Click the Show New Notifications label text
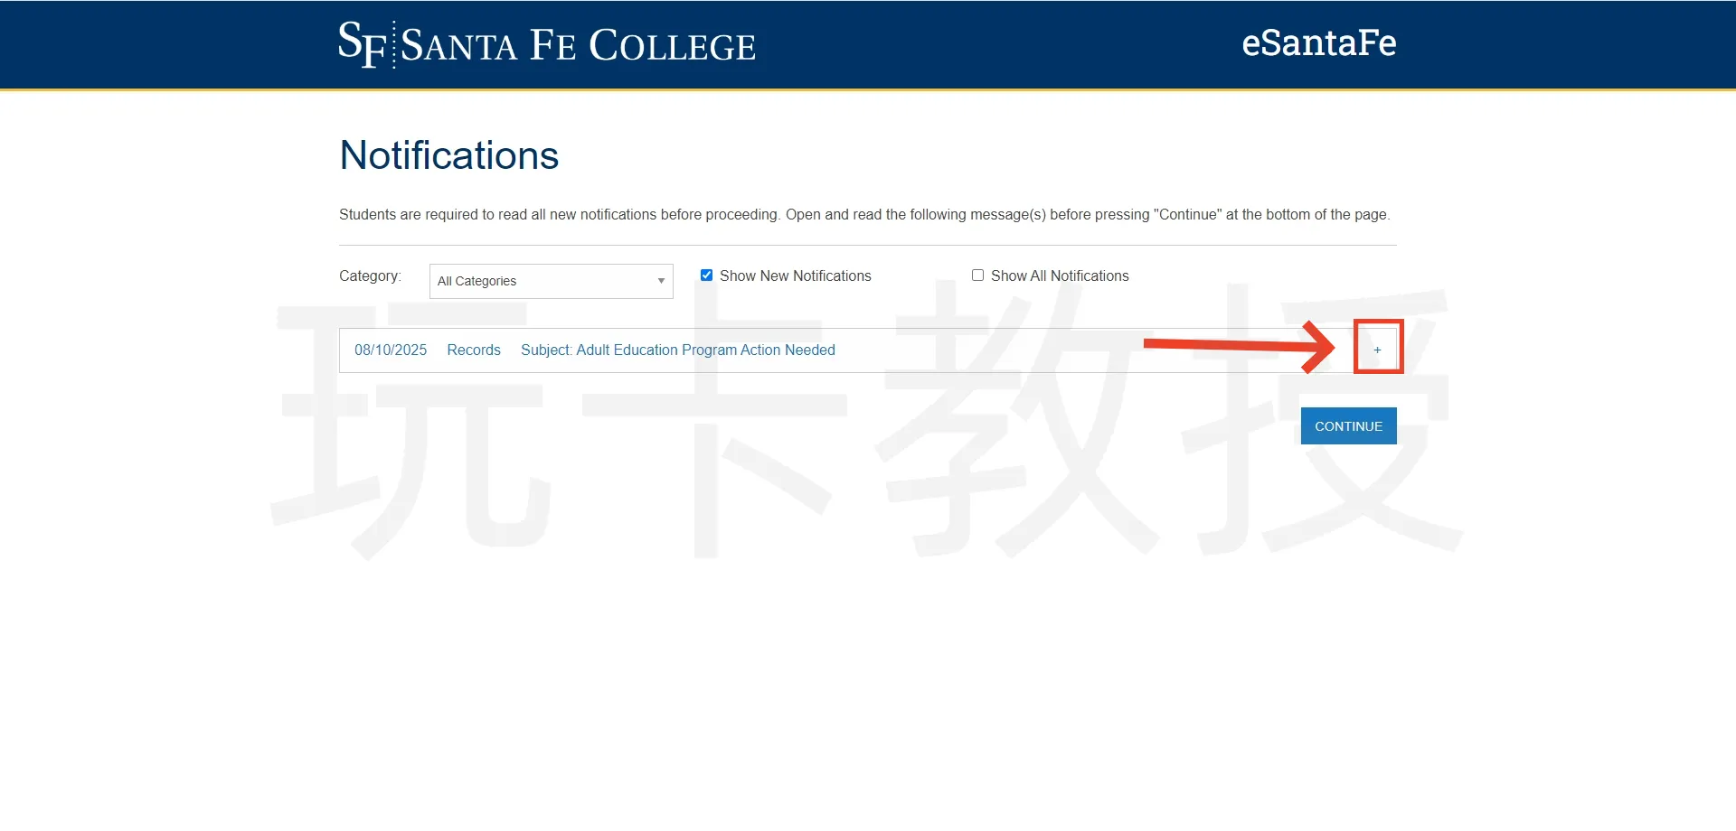Screen dimensions: 1736x831 [x=795, y=275]
